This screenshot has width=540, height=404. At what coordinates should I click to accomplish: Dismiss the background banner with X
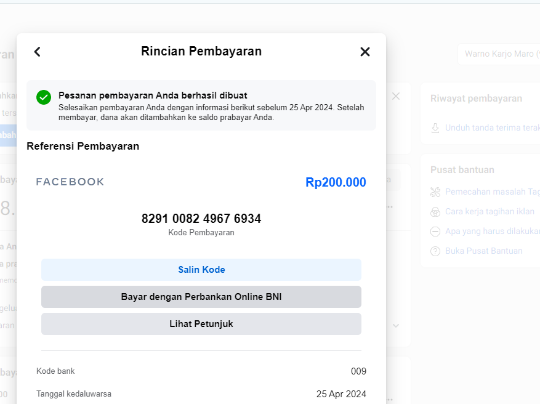(396, 96)
